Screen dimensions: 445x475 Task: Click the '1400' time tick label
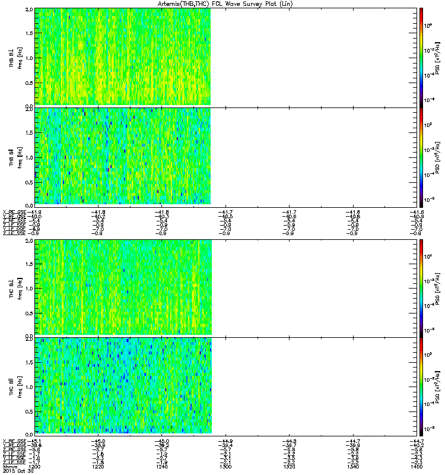tap(417, 467)
